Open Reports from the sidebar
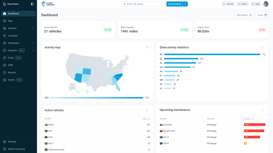 pos(12,73)
